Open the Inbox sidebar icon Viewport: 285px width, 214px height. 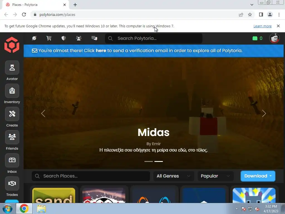click(x=12, y=160)
